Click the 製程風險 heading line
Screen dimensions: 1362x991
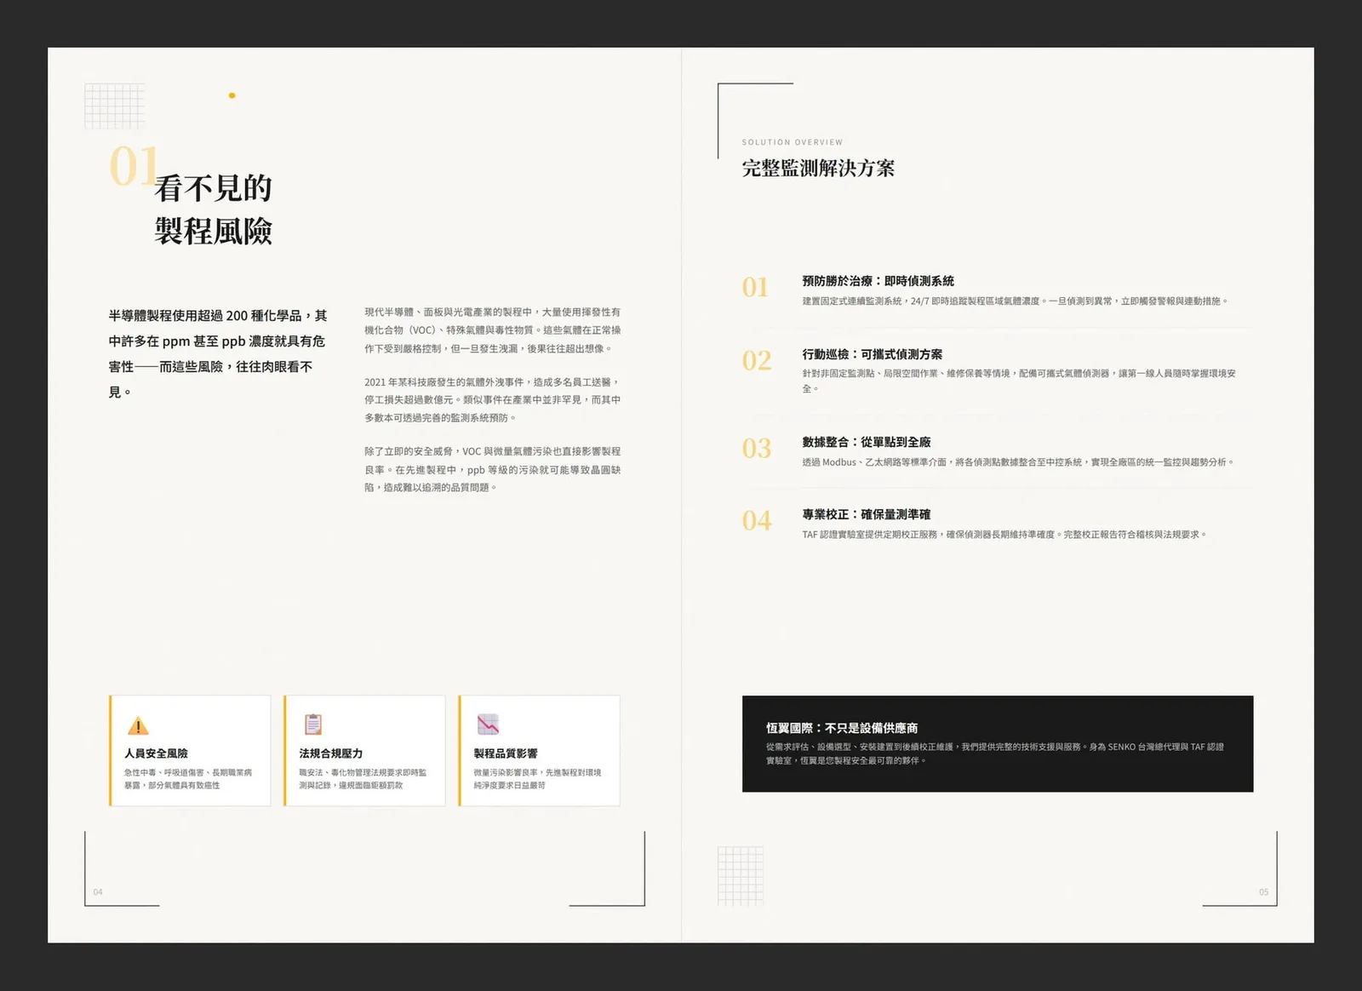pos(213,231)
